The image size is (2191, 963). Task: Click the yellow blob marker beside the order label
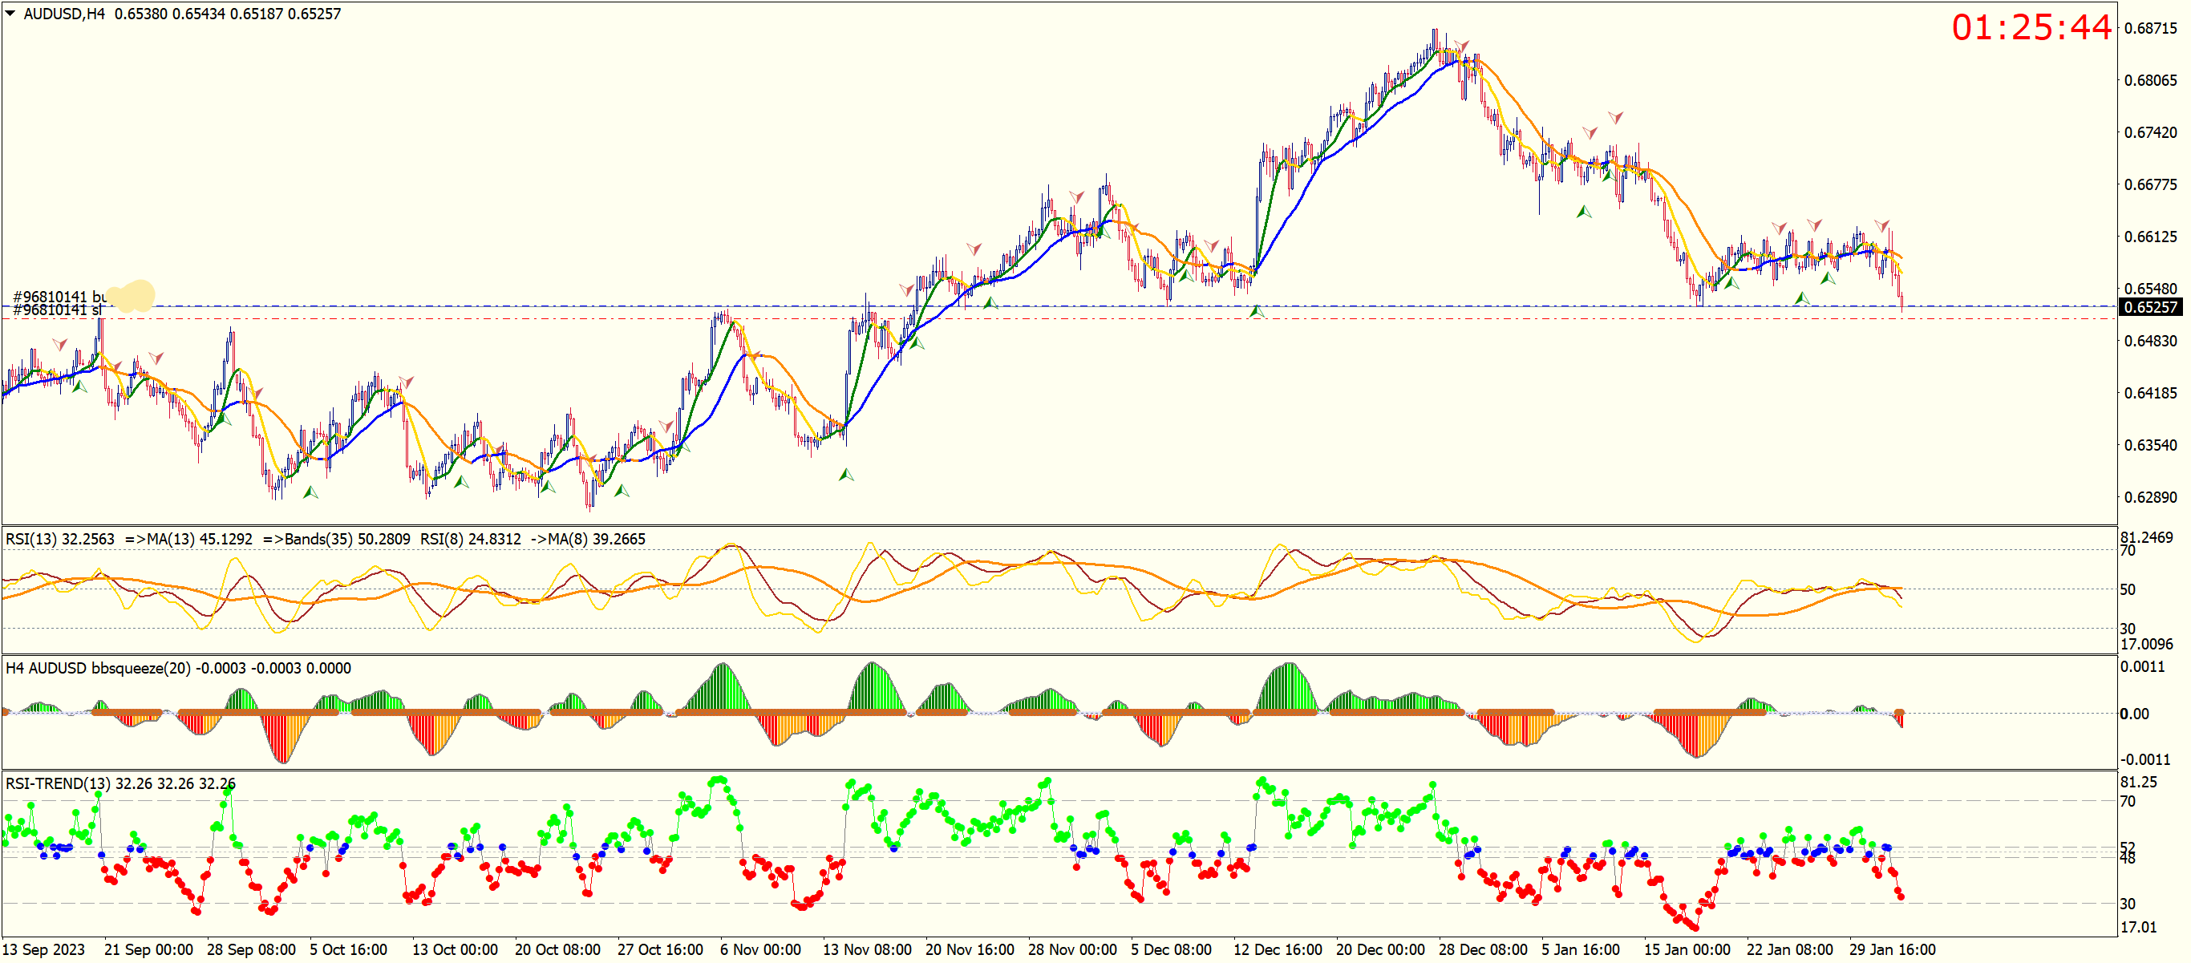(132, 296)
